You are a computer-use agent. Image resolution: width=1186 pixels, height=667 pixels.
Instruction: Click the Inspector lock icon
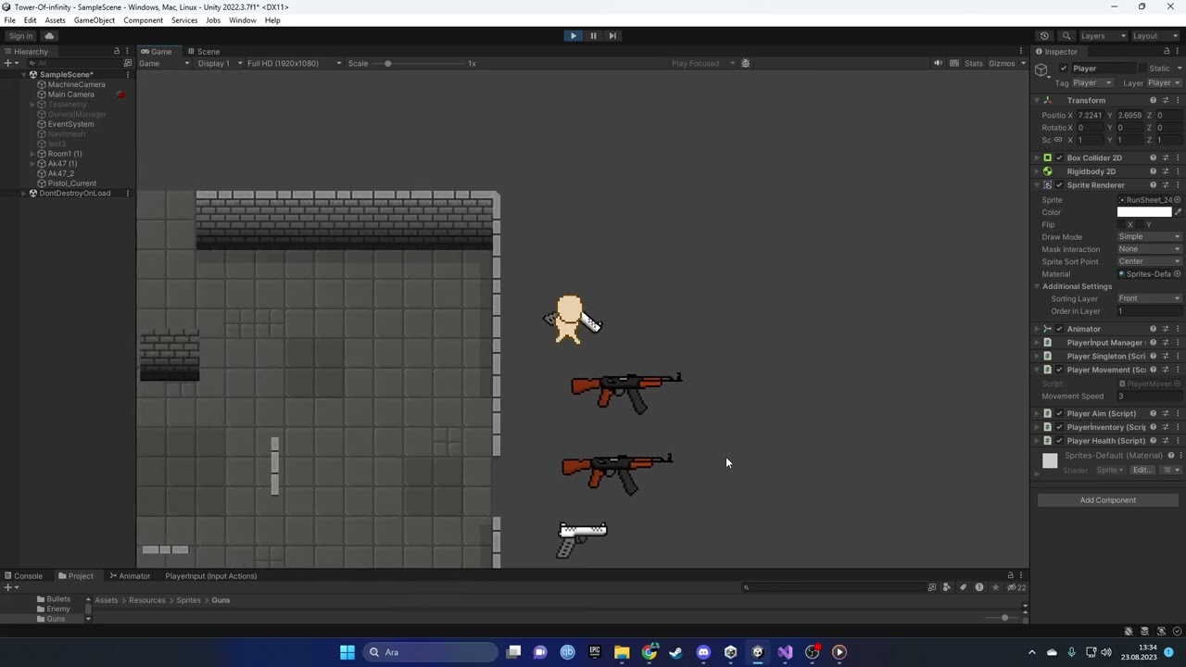tap(1167, 51)
